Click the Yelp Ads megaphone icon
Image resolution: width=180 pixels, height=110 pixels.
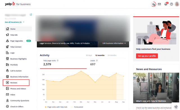point(7,35)
